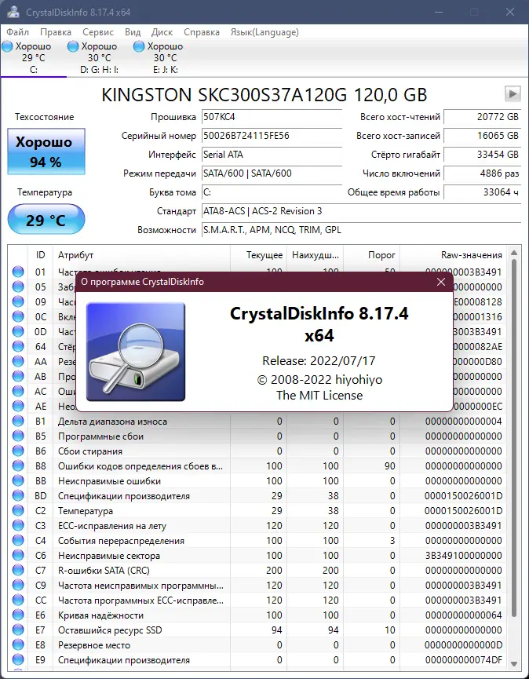Click the Raw-значения column header
Viewport: 529px width, 679px height.
point(453,255)
